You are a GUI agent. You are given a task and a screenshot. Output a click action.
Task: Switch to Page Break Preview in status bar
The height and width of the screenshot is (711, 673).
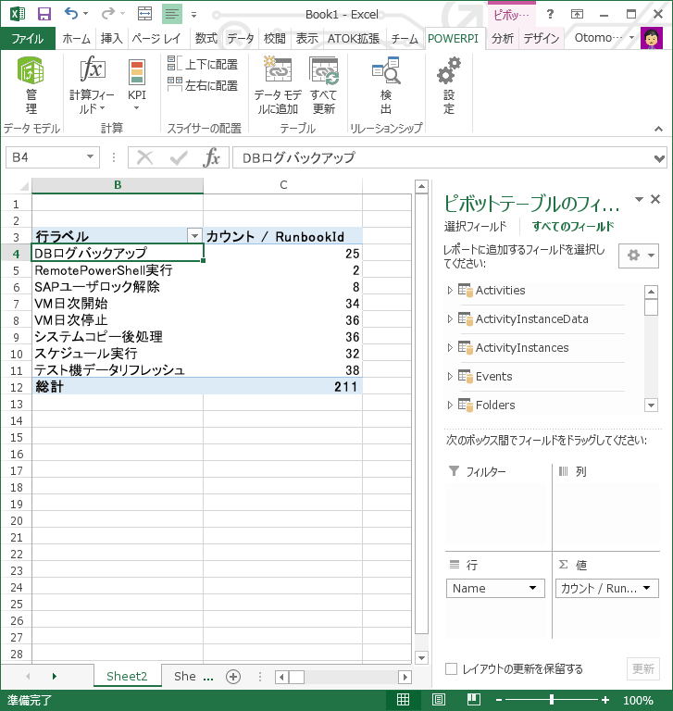(x=474, y=700)
